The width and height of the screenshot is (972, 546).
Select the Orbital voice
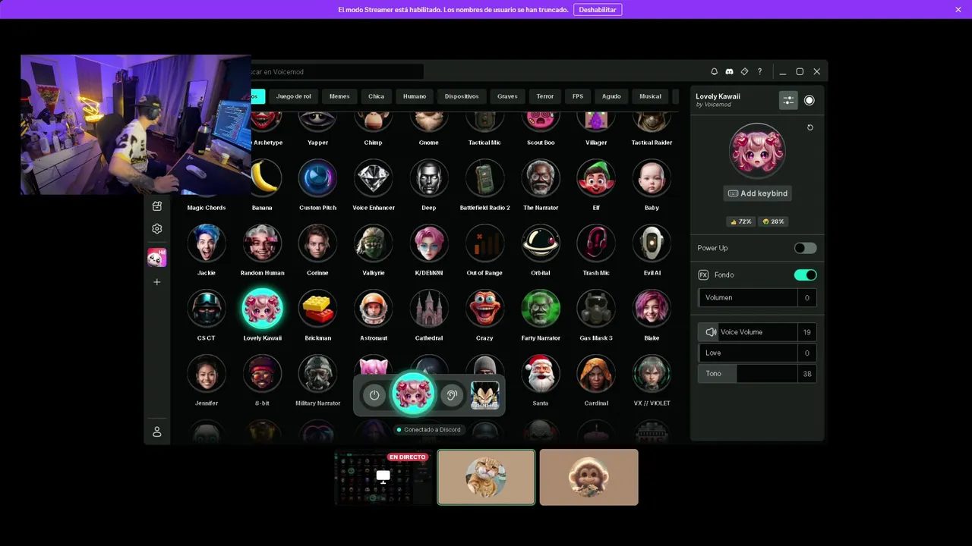(541, 243)
